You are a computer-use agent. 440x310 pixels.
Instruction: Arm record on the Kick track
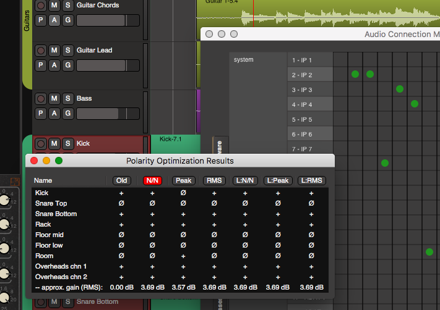point(41,143)
